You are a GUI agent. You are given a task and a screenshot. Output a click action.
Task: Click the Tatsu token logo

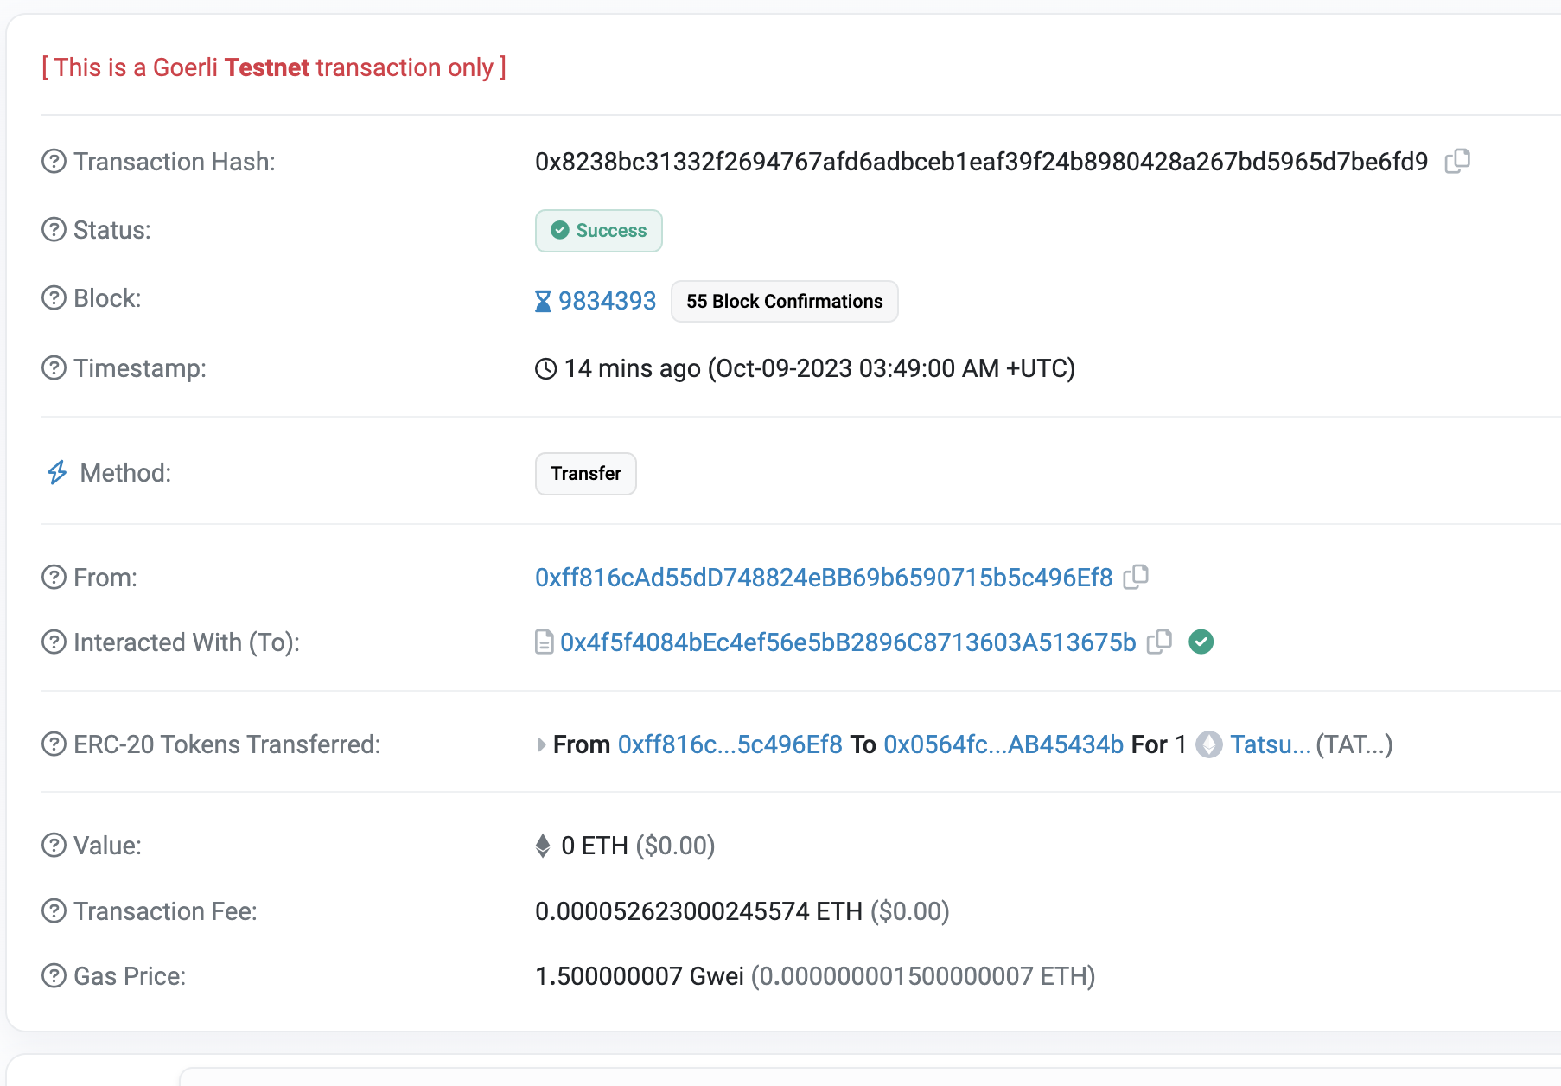1209,744
